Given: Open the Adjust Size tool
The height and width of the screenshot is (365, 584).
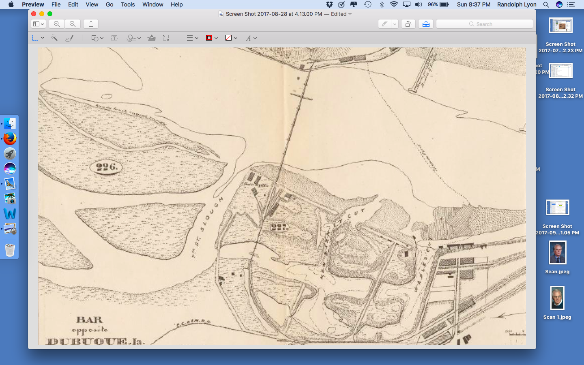Looking at the screenshot, I should pos(166,38).
